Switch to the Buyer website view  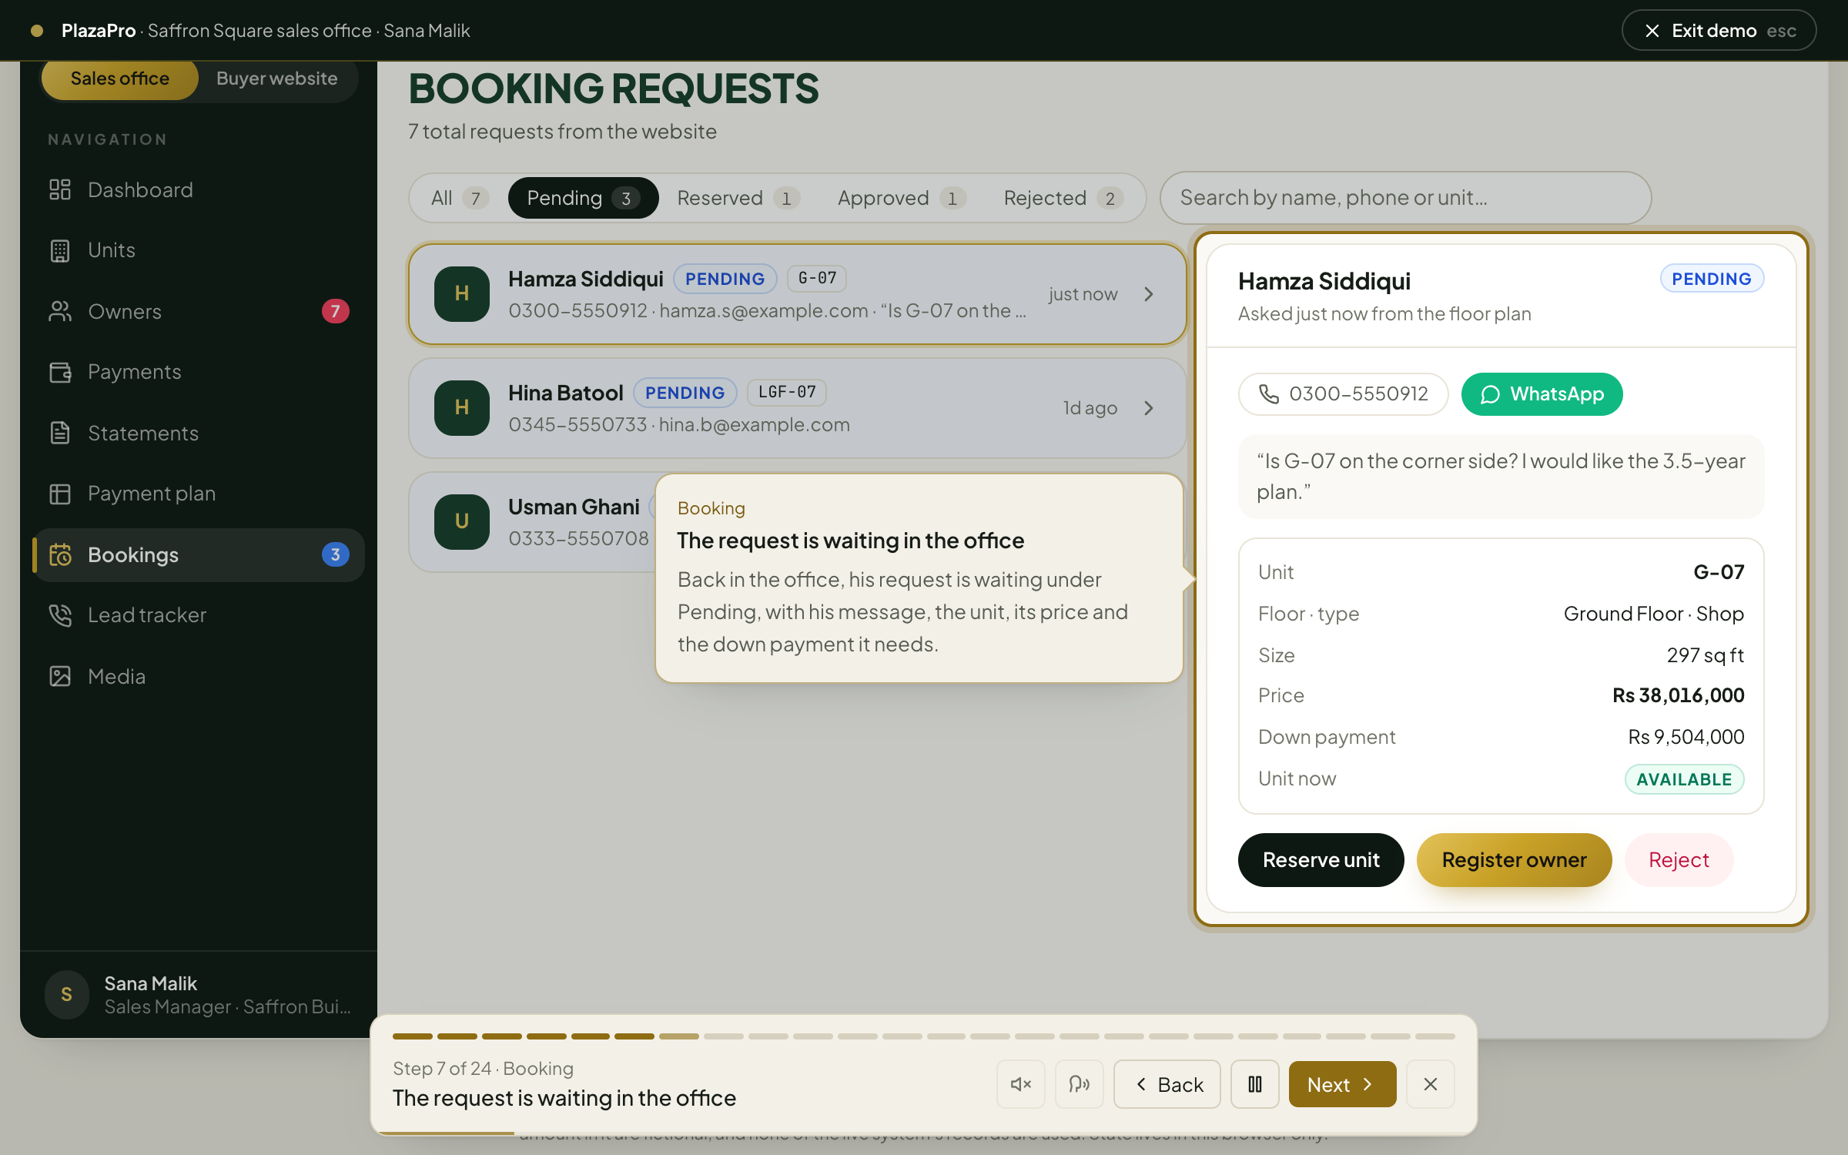(277, 79)
